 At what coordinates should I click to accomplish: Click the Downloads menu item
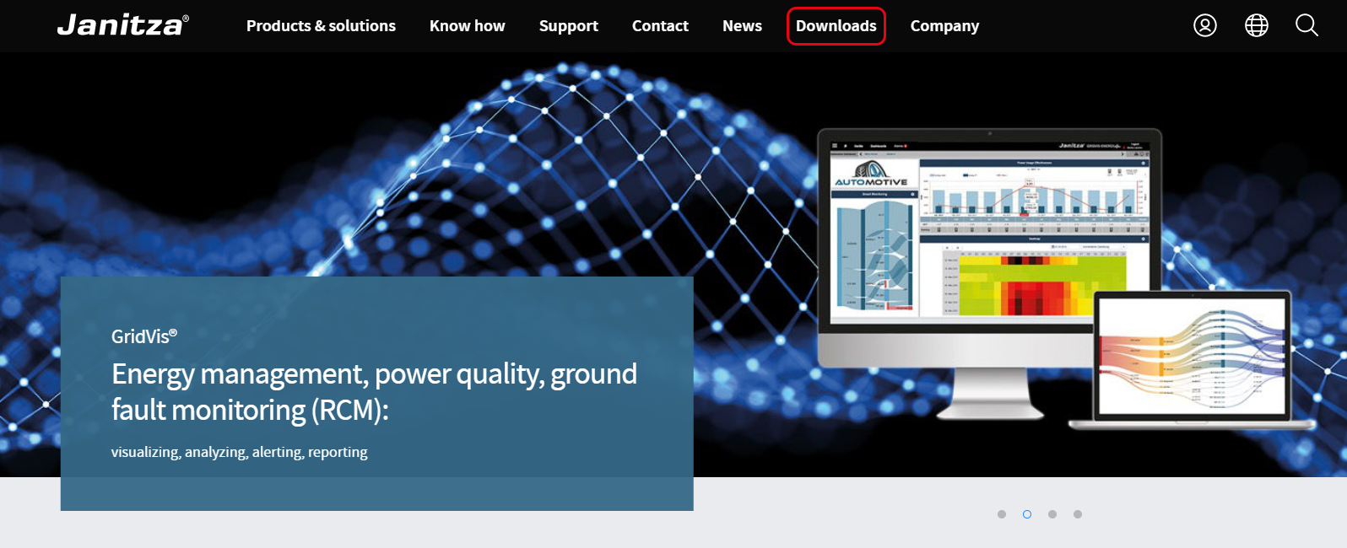click(836, 26)
